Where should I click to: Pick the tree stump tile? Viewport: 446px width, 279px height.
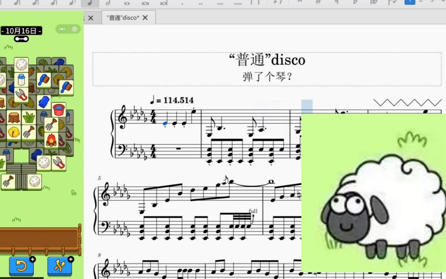(x=14, y=118)
